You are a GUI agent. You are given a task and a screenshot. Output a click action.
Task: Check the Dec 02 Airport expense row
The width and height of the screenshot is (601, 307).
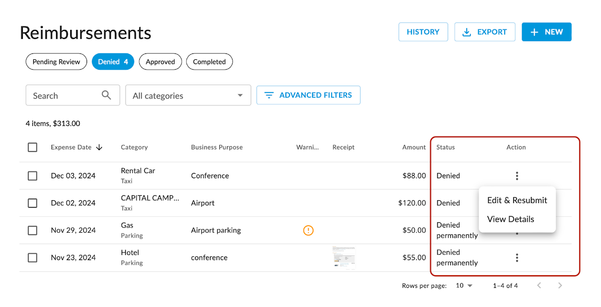(x=32, y=203)
